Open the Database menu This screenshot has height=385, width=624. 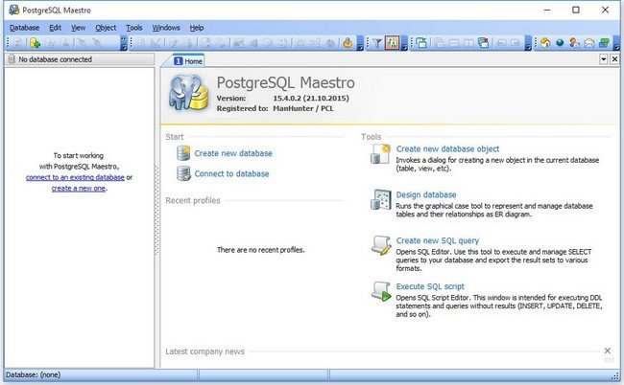click(25, 28)
